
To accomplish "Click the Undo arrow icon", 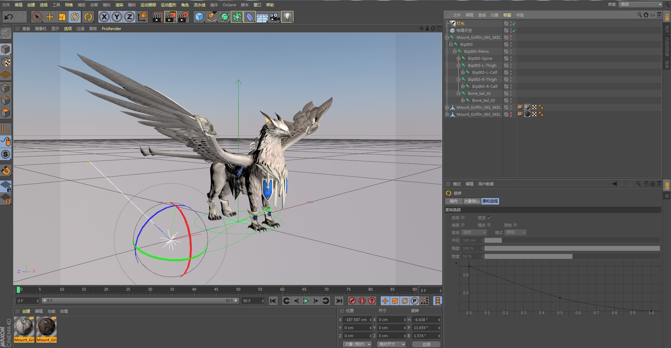I will (8, 17).
